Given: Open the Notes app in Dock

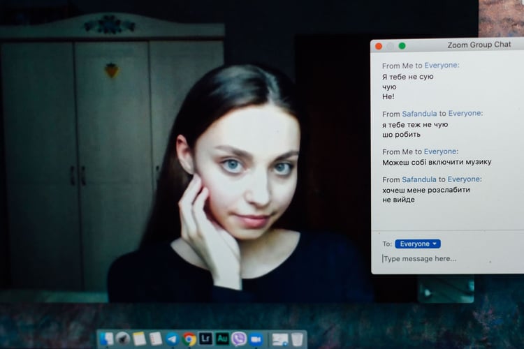Looking at the screenshot, I should [x=139, y=339].
